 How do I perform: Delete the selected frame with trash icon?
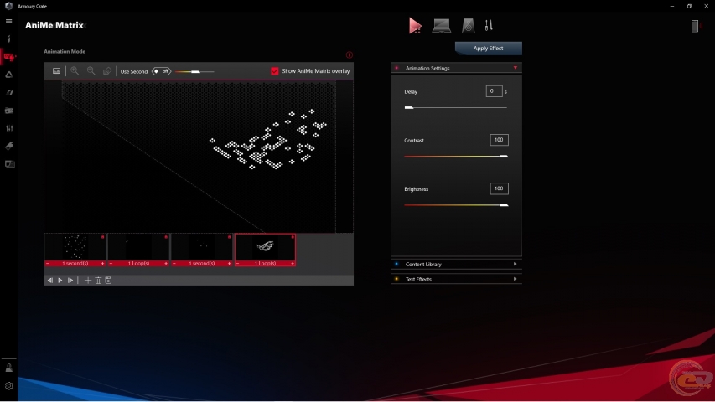point(98,281)
